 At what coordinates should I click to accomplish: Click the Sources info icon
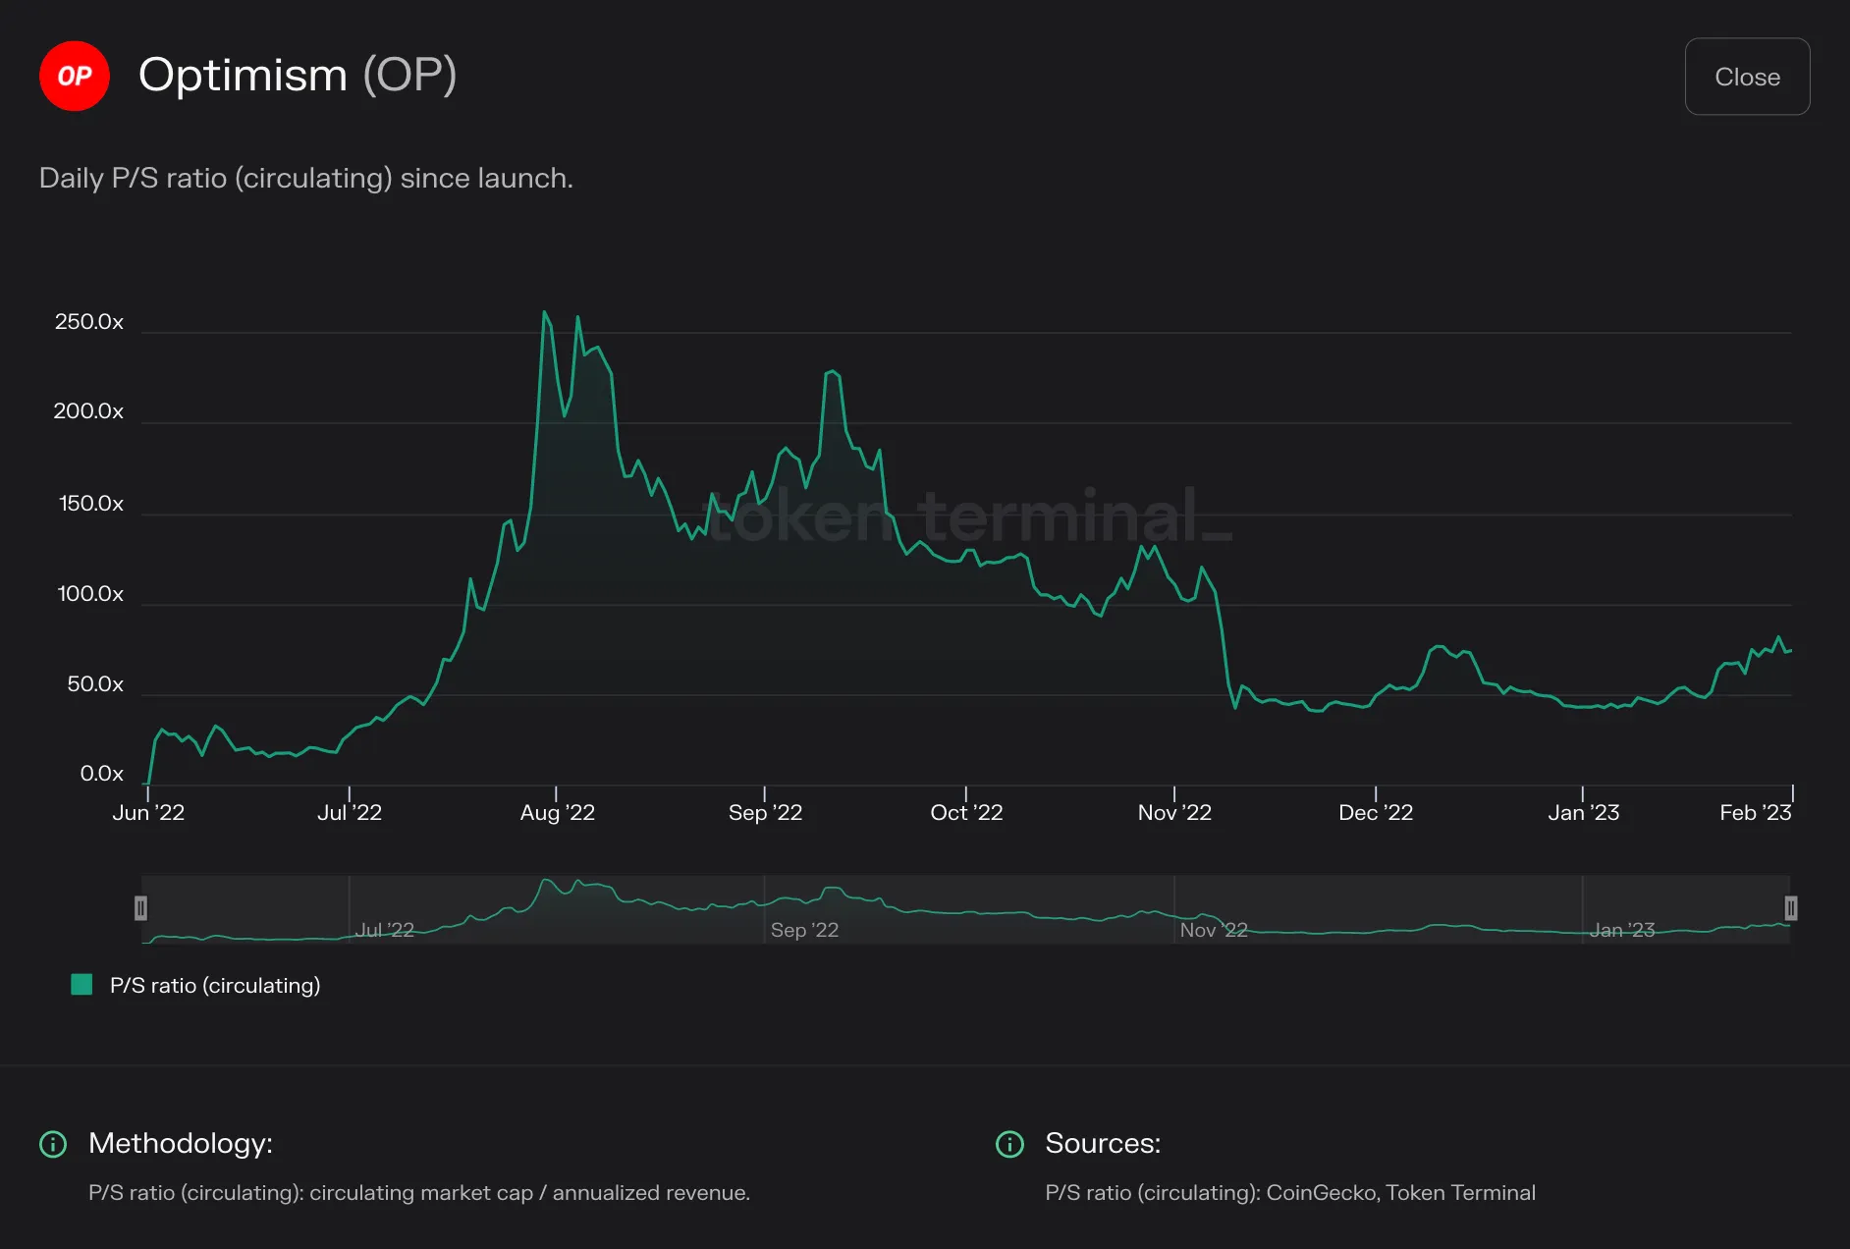point(1009,1144)
